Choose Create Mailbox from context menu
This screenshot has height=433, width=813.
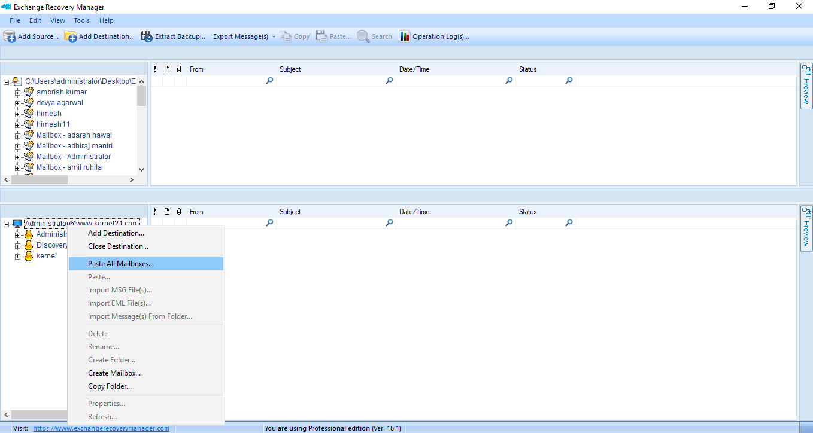click(x=146, y=373)
